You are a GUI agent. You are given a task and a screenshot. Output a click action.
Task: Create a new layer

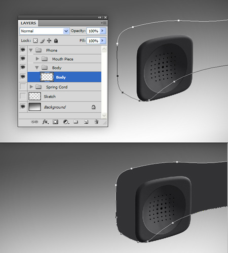(x=86, y=122)
